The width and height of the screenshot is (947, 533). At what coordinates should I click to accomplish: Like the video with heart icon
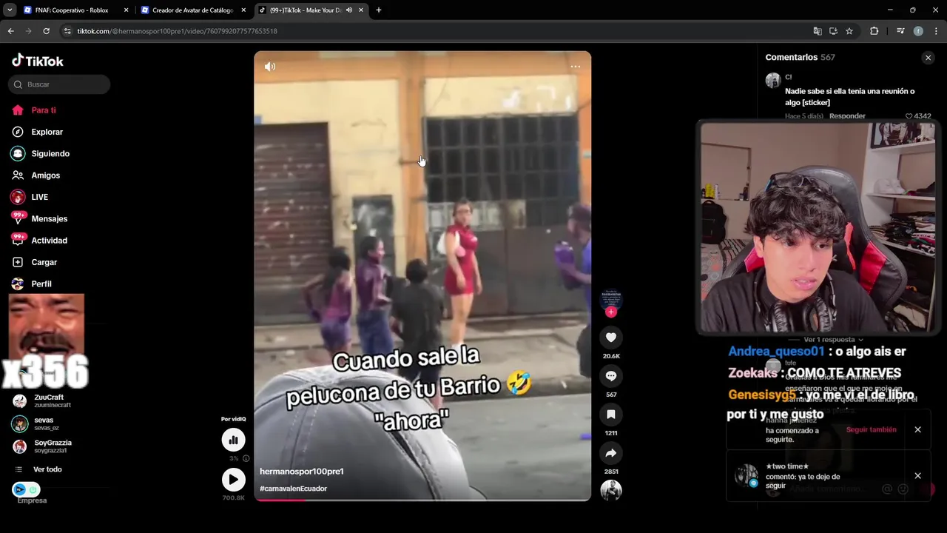click(x=611, y=338)
